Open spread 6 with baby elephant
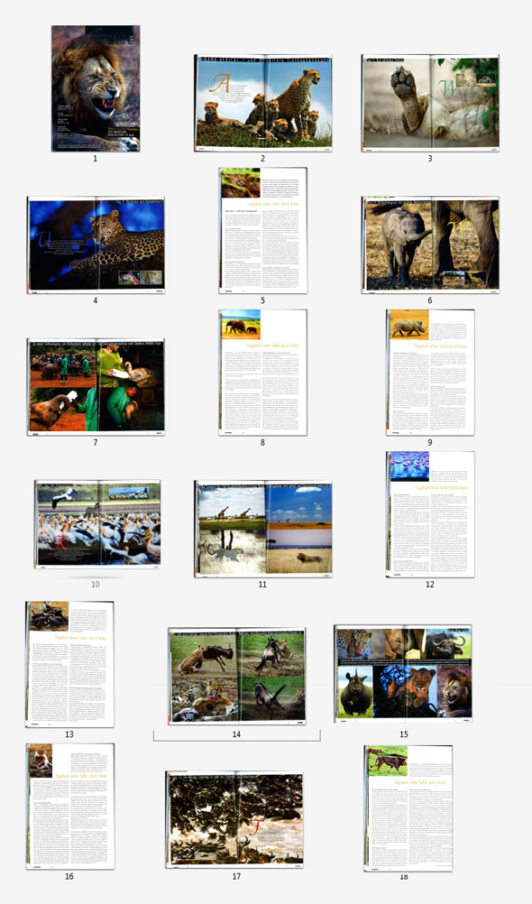 click(x=430, y=245)
